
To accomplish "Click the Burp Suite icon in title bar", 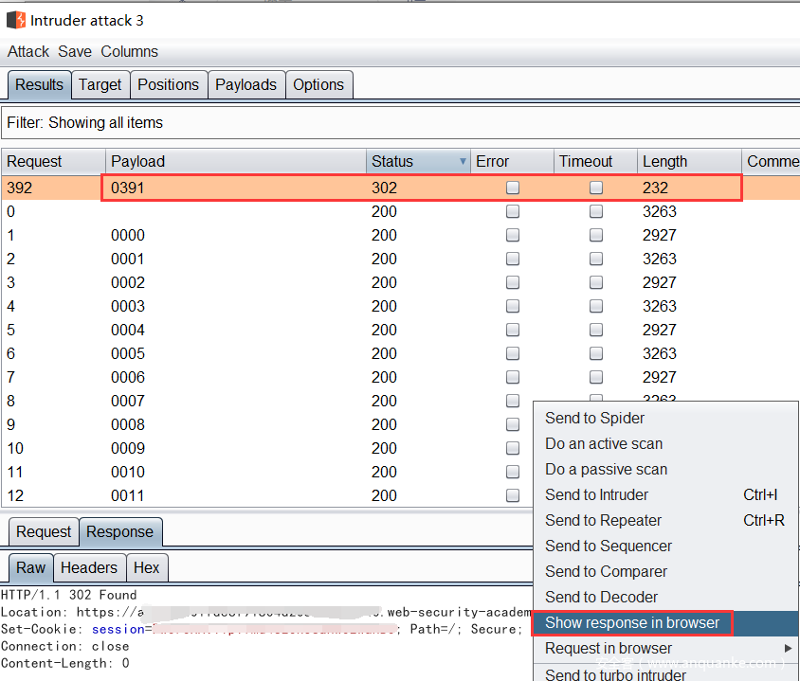I will (16, 19).
